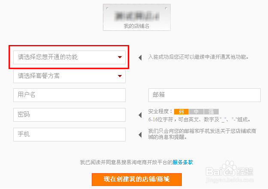
Task: Click the triangle pointer beside the 安全程度 hint
Action: (140, 115)
